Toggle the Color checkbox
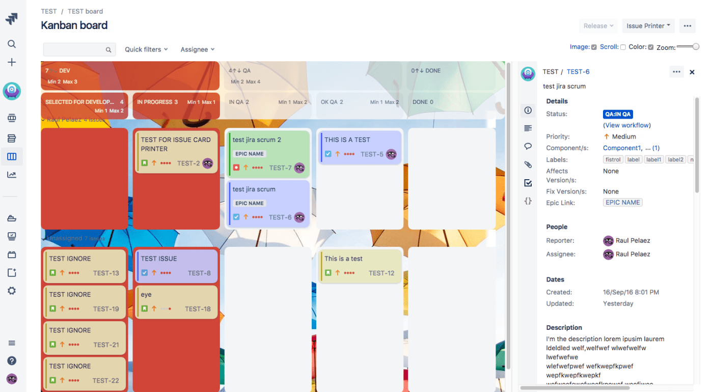Viewport: 713px width, 392px height. pyautogui.click(x=651, y=47)
